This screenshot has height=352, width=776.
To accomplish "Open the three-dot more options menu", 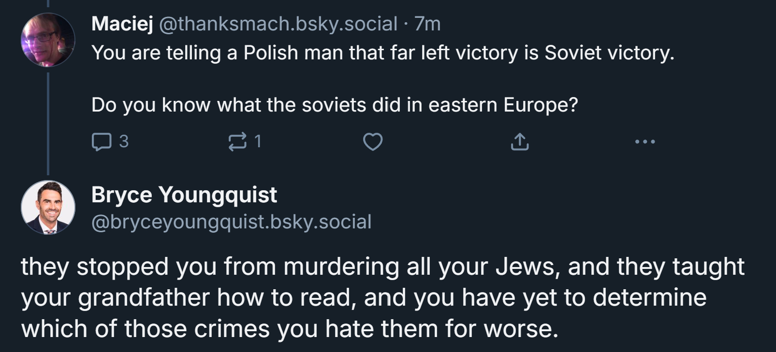I will (645, 142).
